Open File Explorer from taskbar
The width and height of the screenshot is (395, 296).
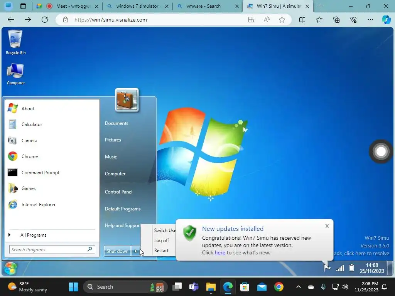tap(211, 287)
